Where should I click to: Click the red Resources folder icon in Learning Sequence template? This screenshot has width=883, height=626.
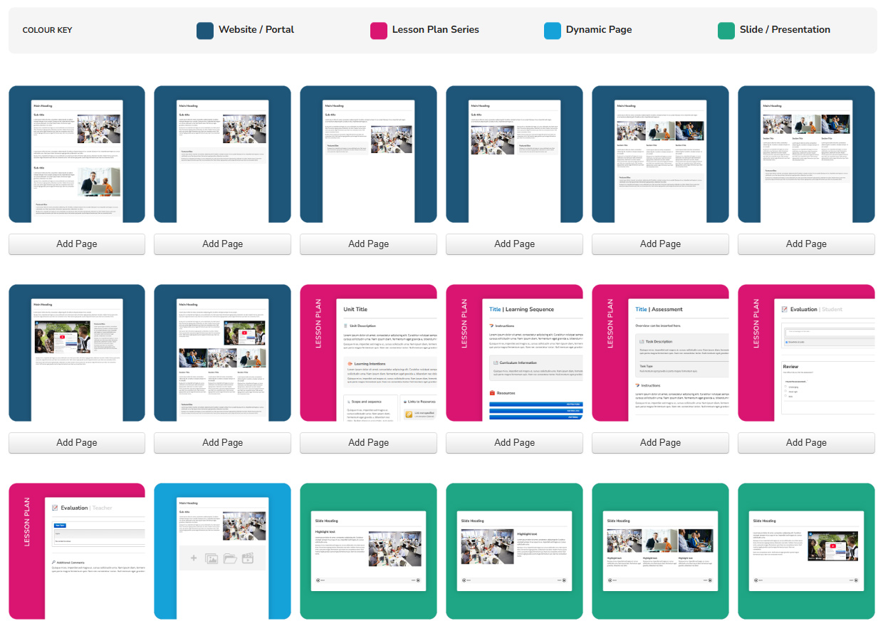[492, 392]
